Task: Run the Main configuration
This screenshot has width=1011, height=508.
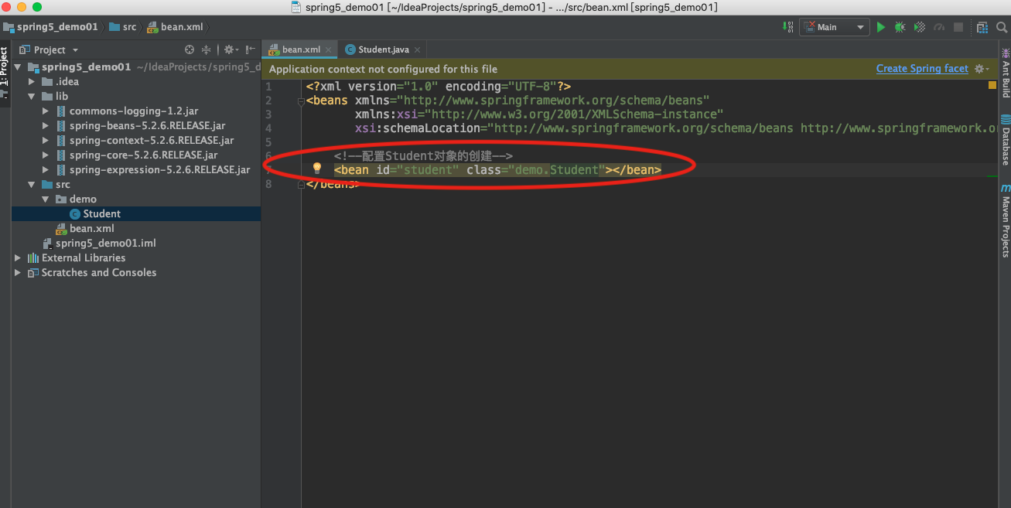Action: [x=880, y=27]
